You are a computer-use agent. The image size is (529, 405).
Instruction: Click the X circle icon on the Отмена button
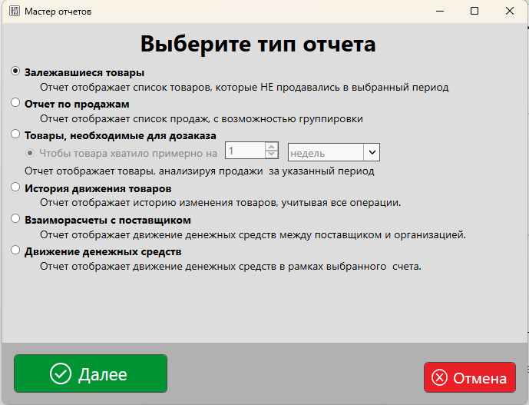(439, 378)
